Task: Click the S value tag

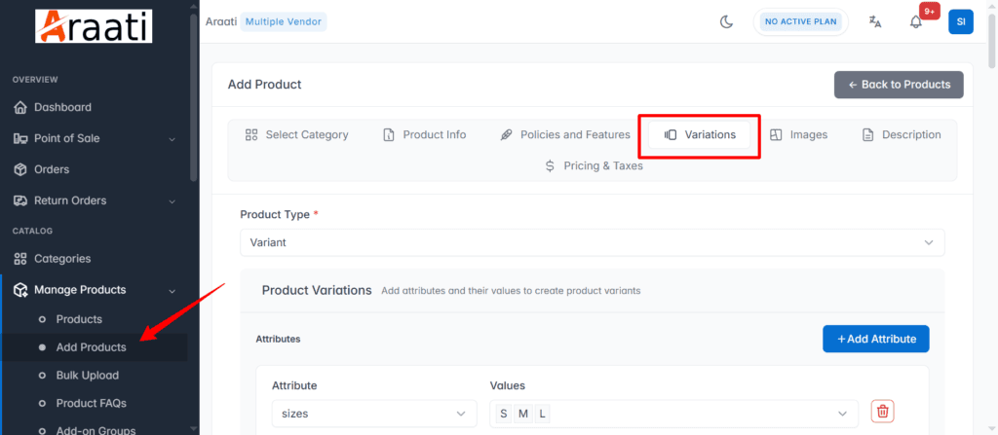Action: (x=504, y=414)
